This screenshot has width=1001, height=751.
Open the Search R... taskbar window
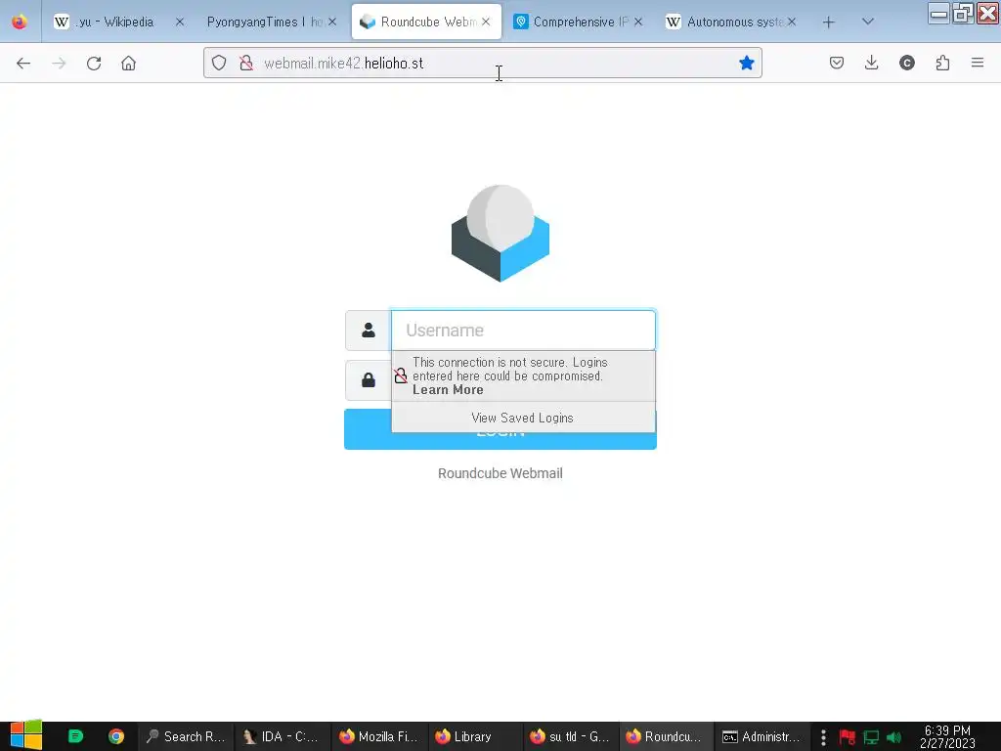(x=186, y=736)
